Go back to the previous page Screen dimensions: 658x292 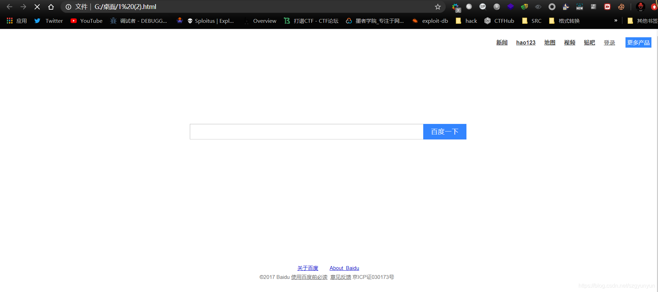9,7
